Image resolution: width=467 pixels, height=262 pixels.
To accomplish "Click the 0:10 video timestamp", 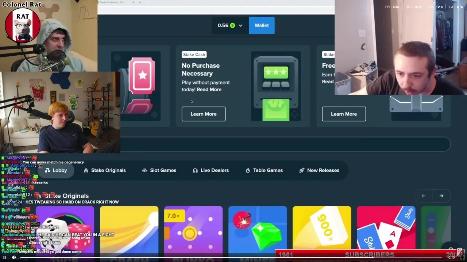I will (452, 257).
